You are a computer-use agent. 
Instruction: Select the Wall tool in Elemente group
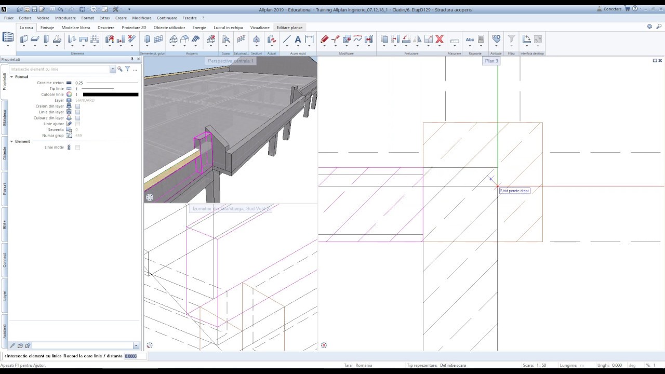[x=24, y=39]
